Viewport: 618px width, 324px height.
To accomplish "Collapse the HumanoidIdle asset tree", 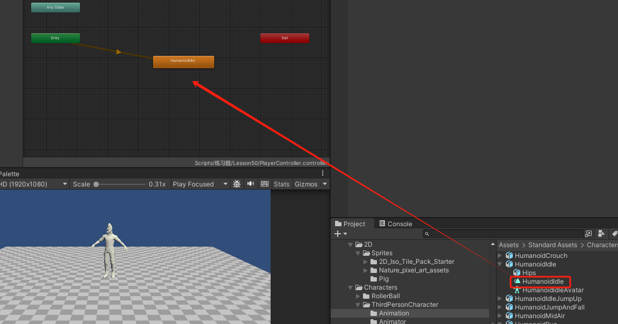I will pyautogui.click(x=500, y=264).
